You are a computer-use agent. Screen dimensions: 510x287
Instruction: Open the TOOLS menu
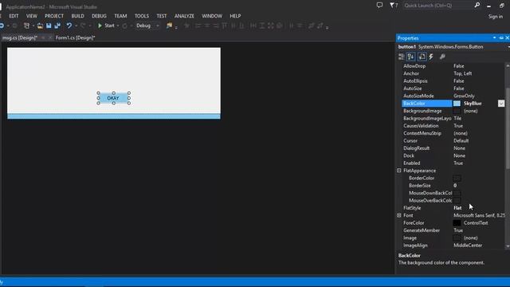point(142,16)
